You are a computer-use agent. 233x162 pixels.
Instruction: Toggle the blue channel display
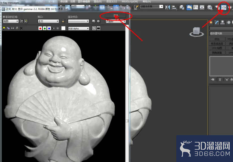49,28
